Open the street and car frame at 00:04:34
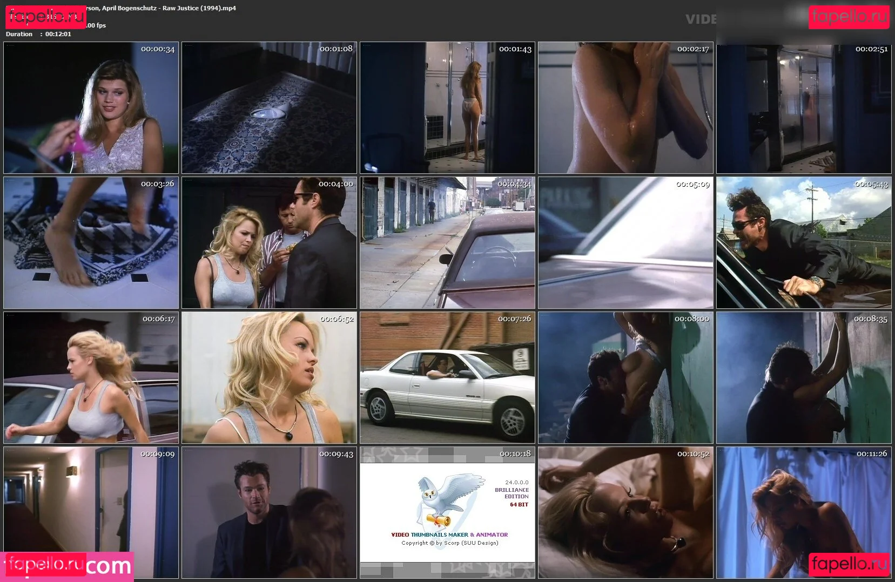Viewport: 895px width, 582px height. click(447, 242)
